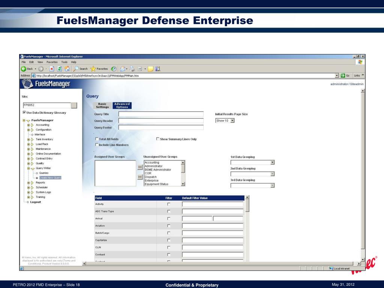Open Search from the IE toolbar
Viewport: 384px width, 288px height.
80,69
